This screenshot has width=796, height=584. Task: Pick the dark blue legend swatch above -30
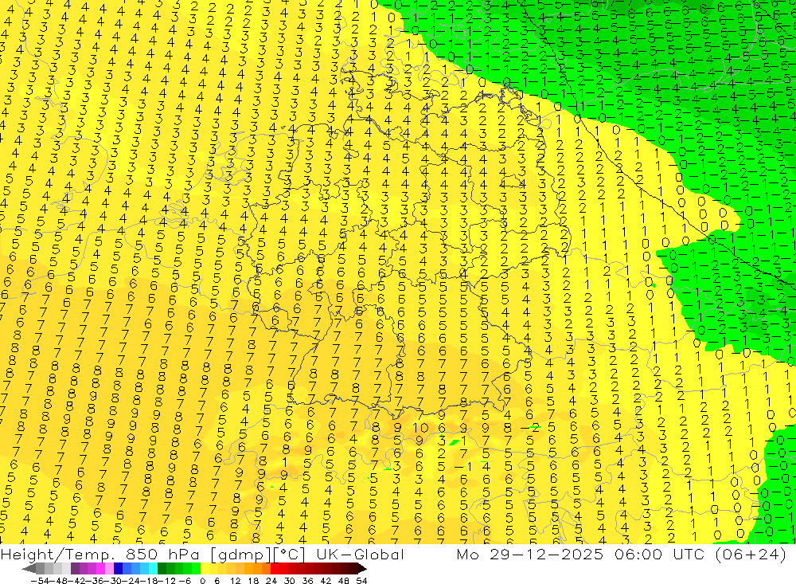118,568
